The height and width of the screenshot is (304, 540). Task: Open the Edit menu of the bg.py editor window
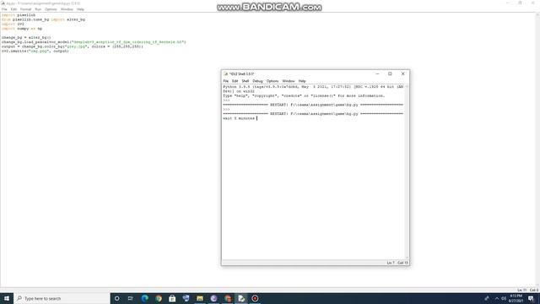[x=13, y=9]
